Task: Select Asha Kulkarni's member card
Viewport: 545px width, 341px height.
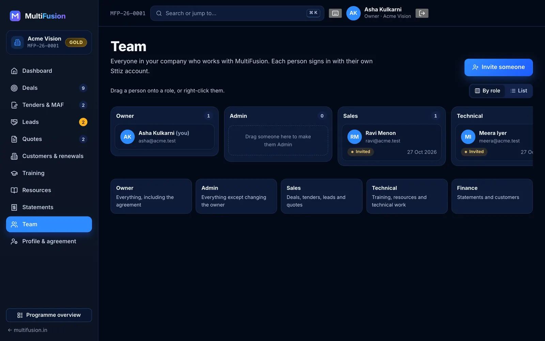Action: [x=165, y=137]
